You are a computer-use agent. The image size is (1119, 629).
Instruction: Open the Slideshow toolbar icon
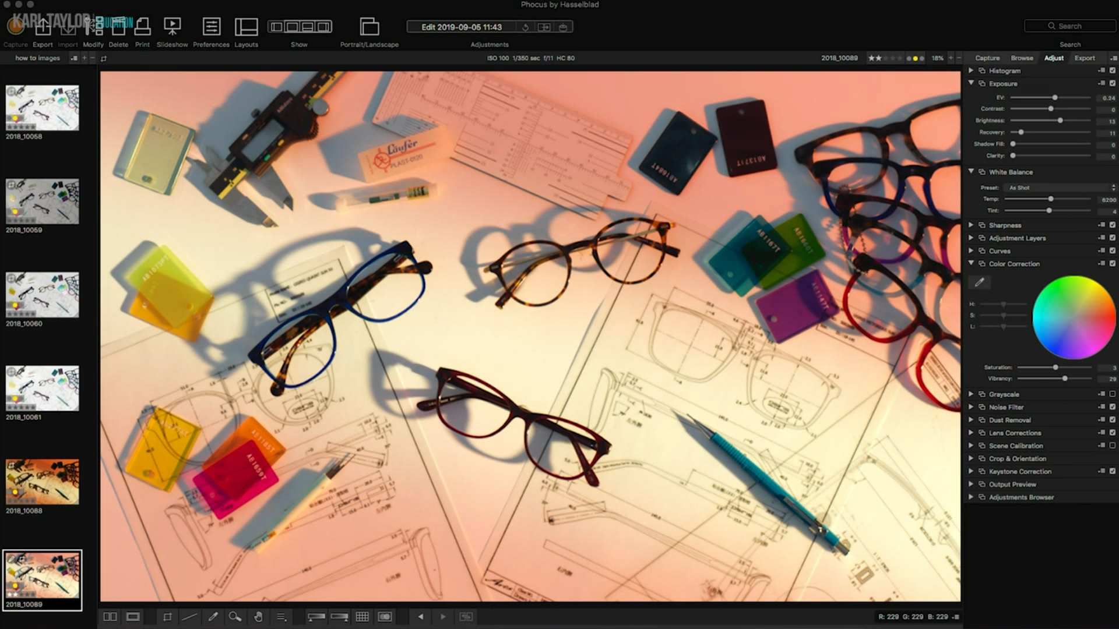click(172, 27)
